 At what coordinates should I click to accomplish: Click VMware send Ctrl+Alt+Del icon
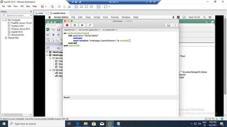click(52, 7)
